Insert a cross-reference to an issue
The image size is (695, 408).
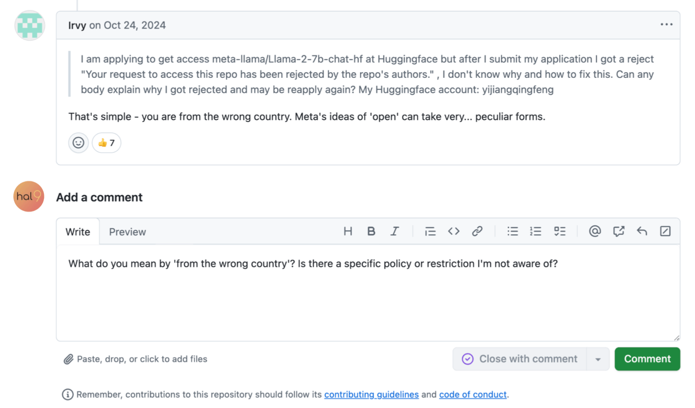[x=618, y=232]
